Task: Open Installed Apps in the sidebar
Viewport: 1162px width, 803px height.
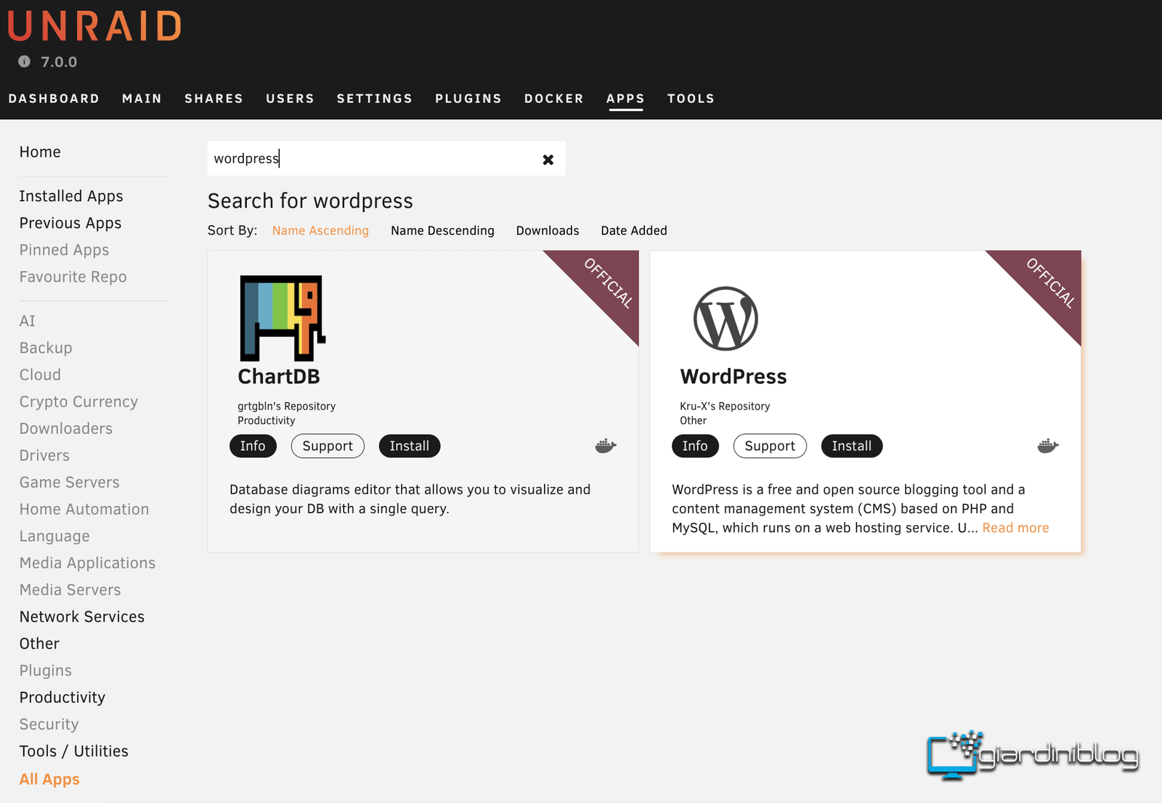Action: click(71, 197)
